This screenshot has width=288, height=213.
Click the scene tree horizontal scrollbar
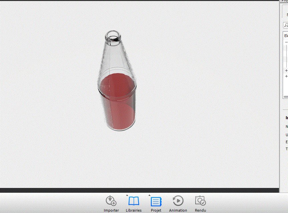click(286, 97)
